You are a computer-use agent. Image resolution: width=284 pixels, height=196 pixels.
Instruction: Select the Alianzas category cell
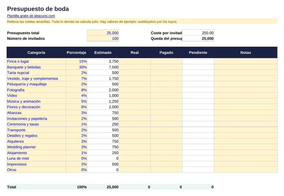pyautogui.click(x=36, y=113)
